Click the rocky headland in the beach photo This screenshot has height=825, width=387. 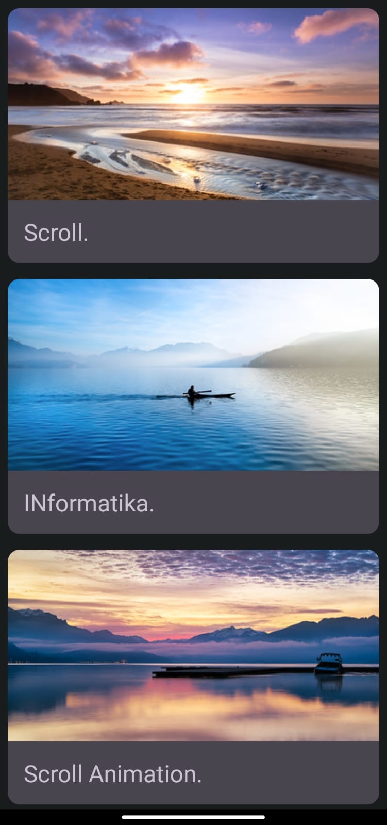52,94
